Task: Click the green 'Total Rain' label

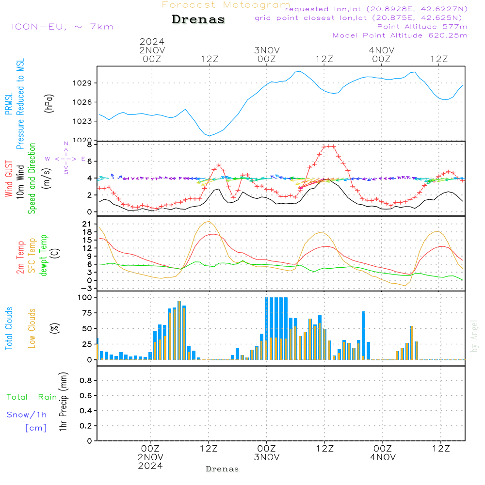Action: point(32,397)
